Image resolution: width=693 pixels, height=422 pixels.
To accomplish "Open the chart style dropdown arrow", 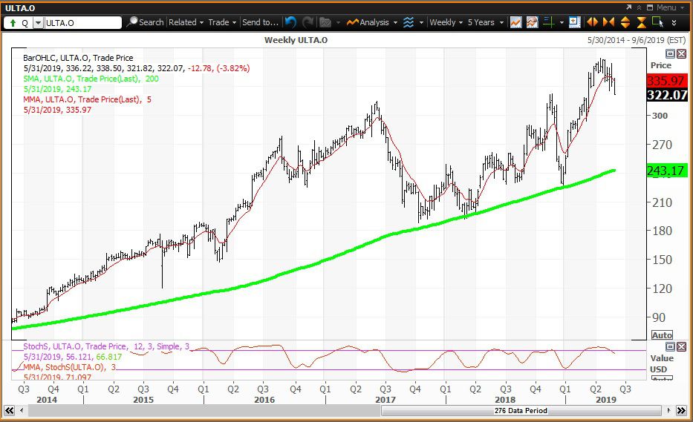I will click(421, 22).
